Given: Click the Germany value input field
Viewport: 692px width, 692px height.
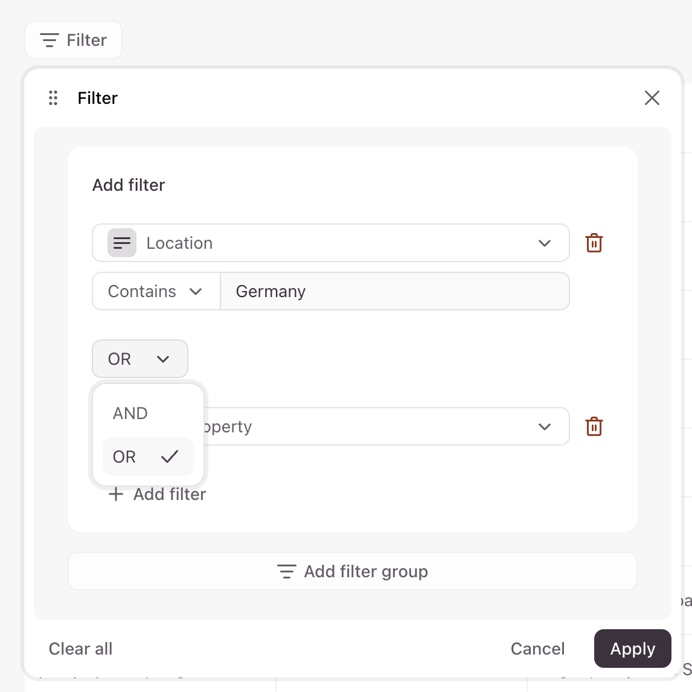Looking at the screenshot, I should (394, 291).
